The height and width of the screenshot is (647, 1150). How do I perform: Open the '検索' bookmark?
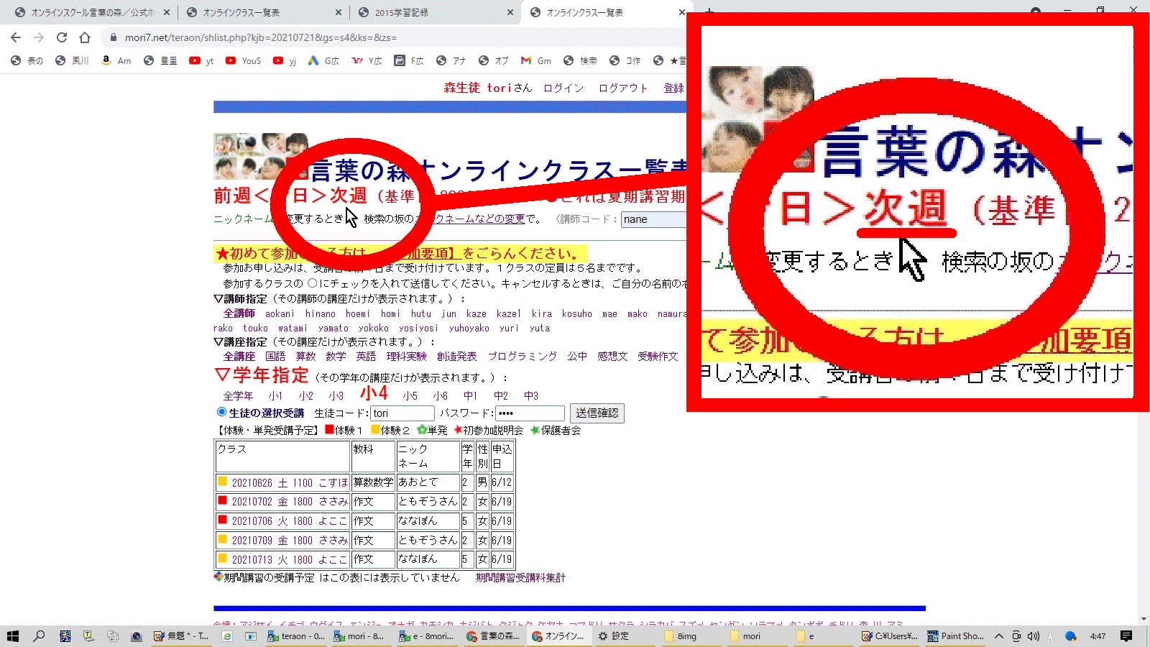(581, 61)
